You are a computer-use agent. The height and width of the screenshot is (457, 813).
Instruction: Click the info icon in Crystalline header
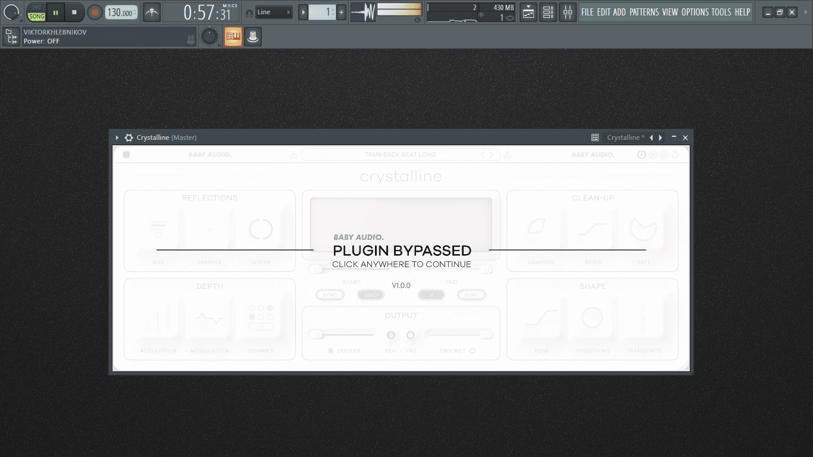[x=642, y=155]
